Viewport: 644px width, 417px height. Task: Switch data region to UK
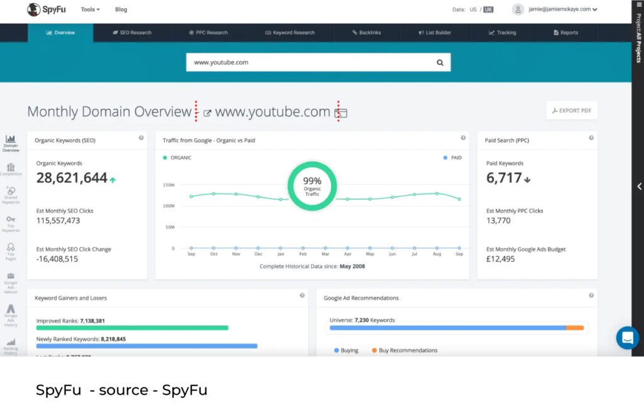(x=488, y=9)
